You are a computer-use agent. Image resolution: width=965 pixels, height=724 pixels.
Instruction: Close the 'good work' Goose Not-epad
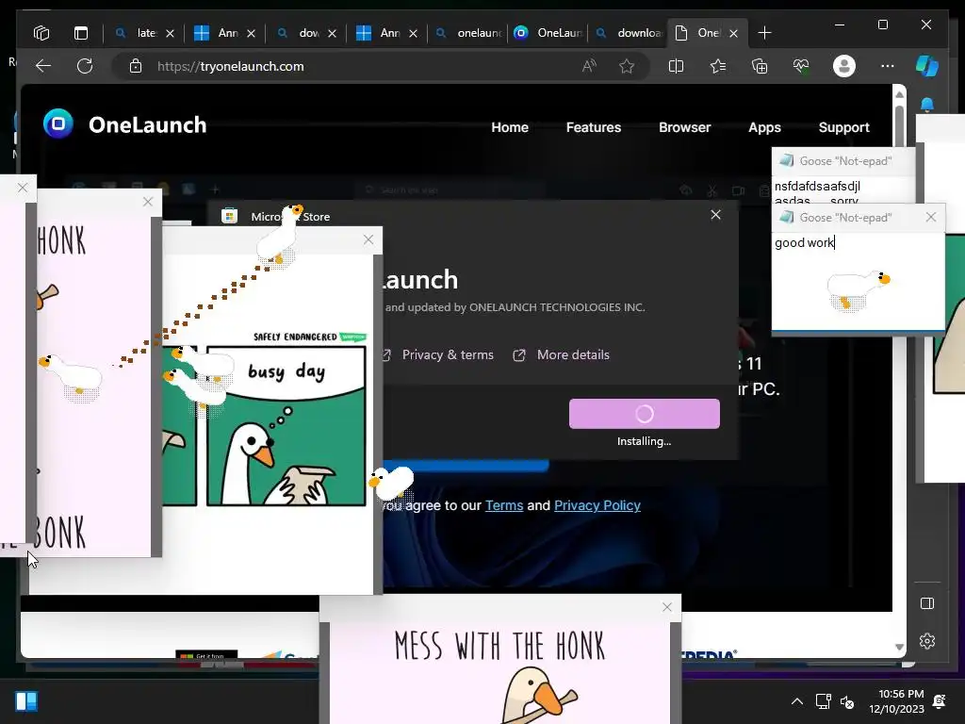(930, 217)
